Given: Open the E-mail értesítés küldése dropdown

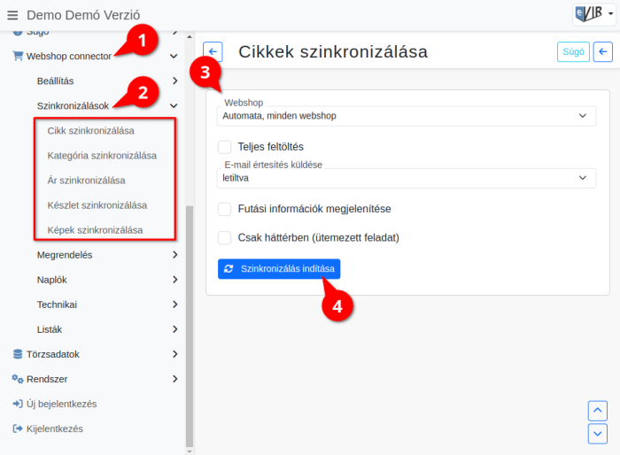Looking at the screenshot, I should pos(406,178).
